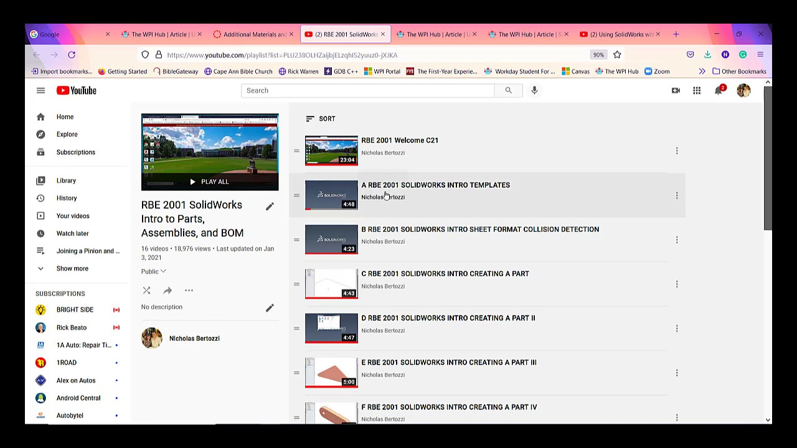The height and width of the screenshot is (448, 797).
Task: Open the Zoom bookmark
Action: (657, 72)
